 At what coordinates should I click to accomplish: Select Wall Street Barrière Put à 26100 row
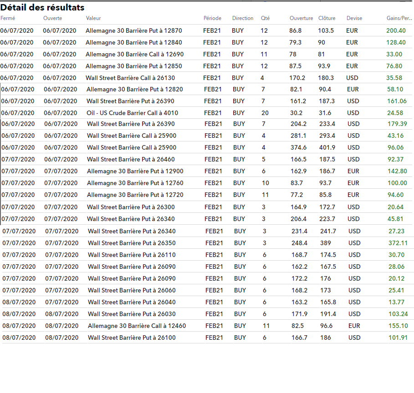click(207, 338)
